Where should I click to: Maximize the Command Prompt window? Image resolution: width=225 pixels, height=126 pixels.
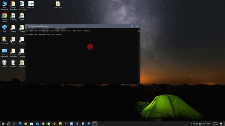pyautogui.click(x=132, y=26)
